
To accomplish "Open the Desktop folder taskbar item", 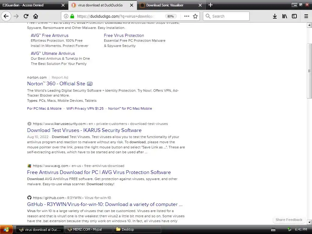I will pyautogui.click(x=137, y=229).
